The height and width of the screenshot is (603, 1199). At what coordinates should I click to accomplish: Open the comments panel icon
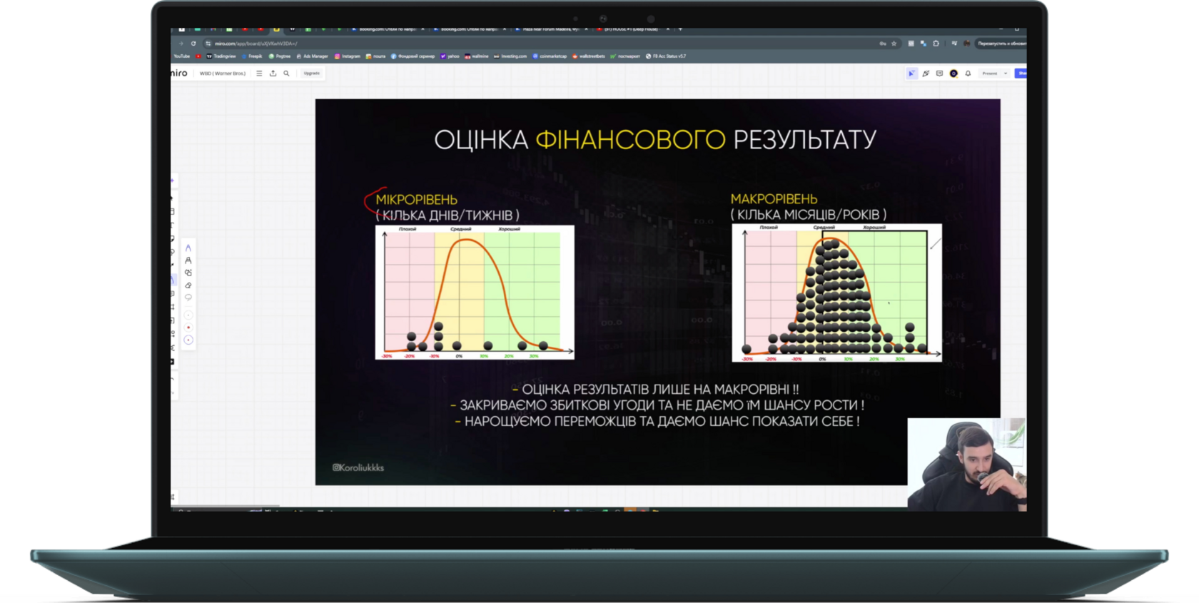939,74
